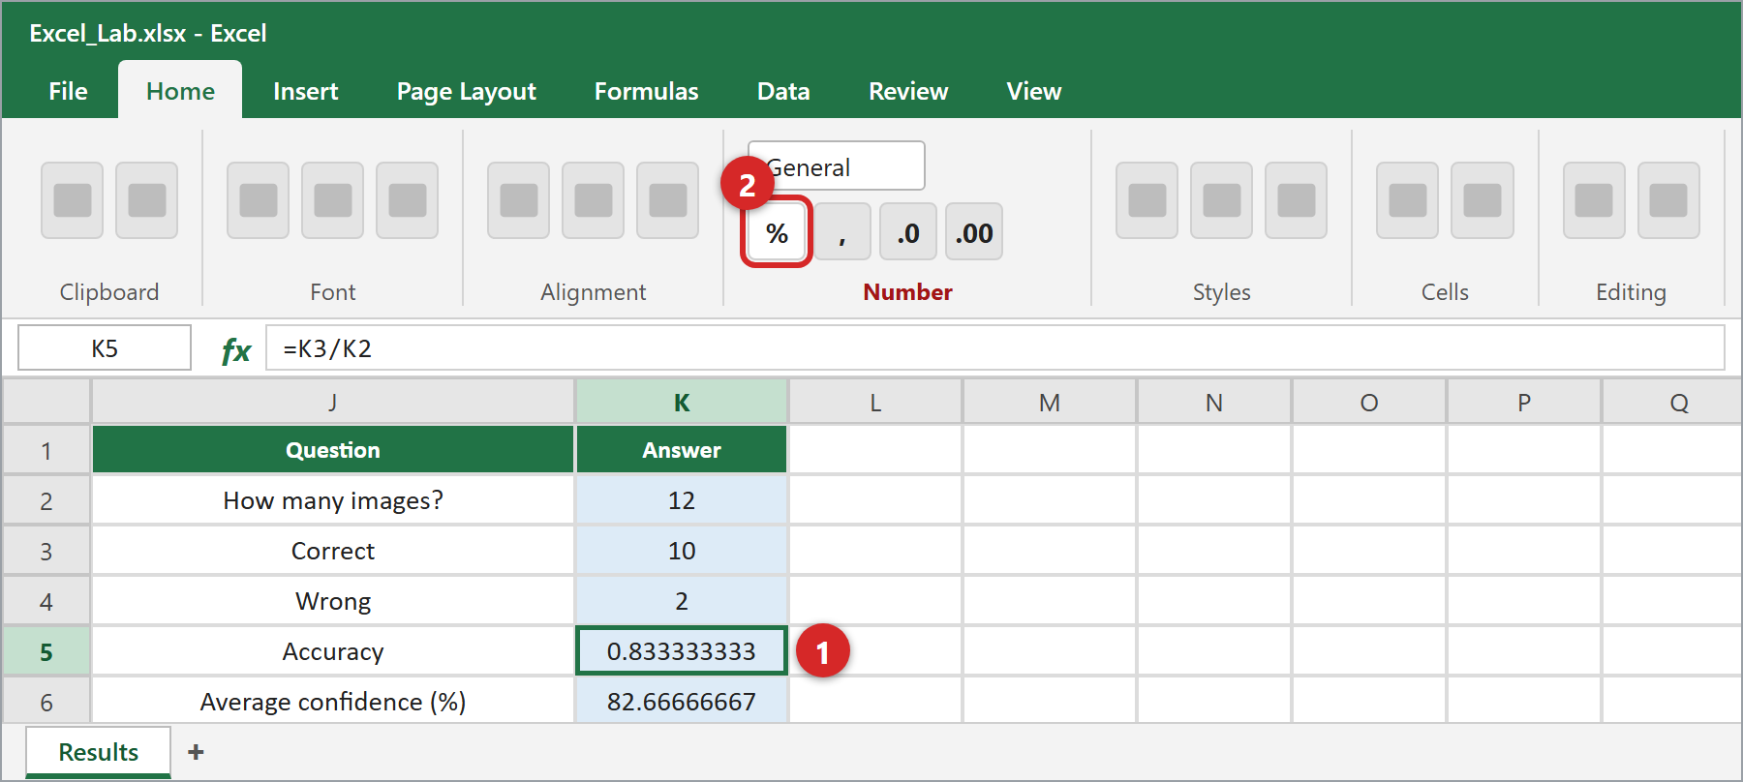The width and height of the screenshot is (1743, 782).
Task: Select column L header
Action: (x=875, y=402)
